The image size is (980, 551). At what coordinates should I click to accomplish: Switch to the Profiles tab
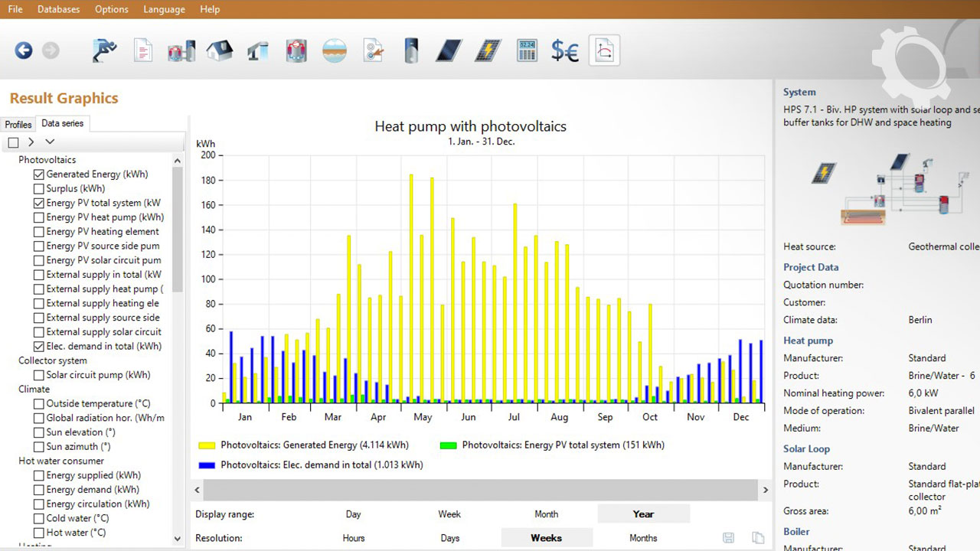(x=18, y=124)
